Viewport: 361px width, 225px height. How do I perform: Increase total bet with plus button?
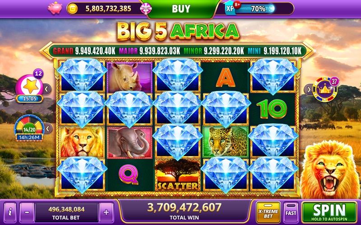(x=106, y=212)
